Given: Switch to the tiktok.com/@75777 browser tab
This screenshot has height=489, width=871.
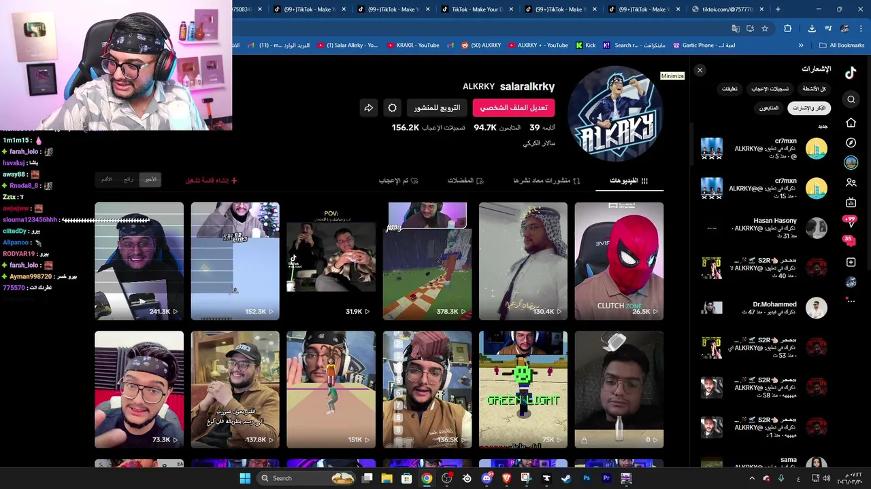Looking at the screenshot, I should pos(728,9).
